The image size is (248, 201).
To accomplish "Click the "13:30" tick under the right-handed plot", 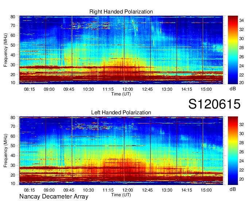I will [x=167, y=89].
